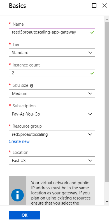Viewport: 109px width, 222px height.
Task: Click the Location label
Action: [x=20, y=152]
